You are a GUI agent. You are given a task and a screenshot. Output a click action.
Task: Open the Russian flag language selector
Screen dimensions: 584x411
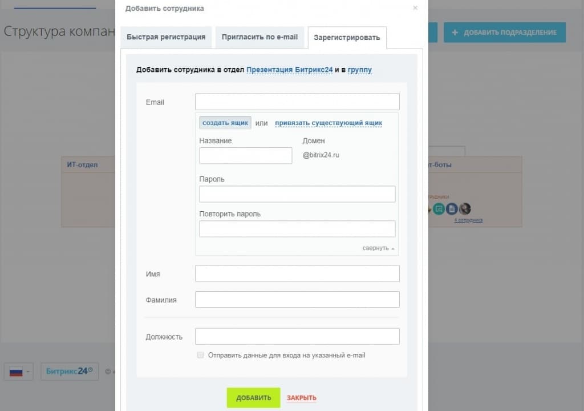[x=18, y=372]
